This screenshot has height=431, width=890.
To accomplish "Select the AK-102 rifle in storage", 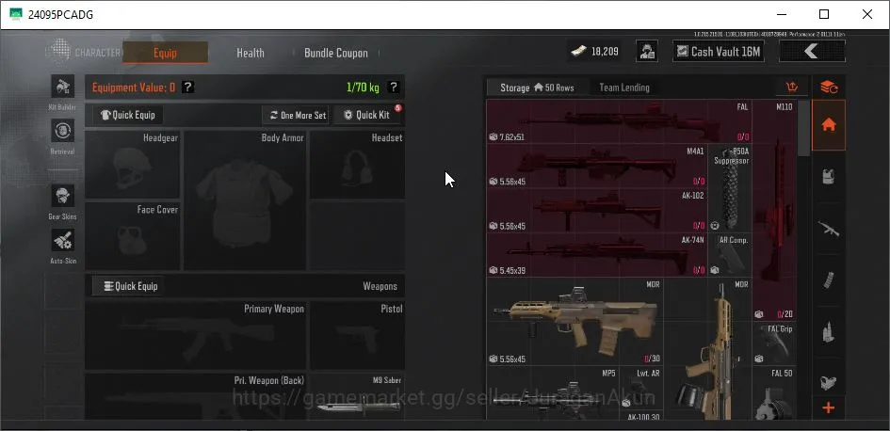I will pos(597,211).
